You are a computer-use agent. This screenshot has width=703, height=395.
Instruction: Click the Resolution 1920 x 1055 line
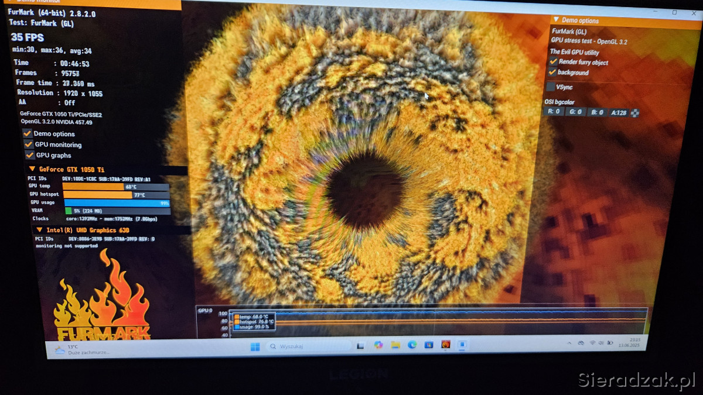click(x=60, y=92)
